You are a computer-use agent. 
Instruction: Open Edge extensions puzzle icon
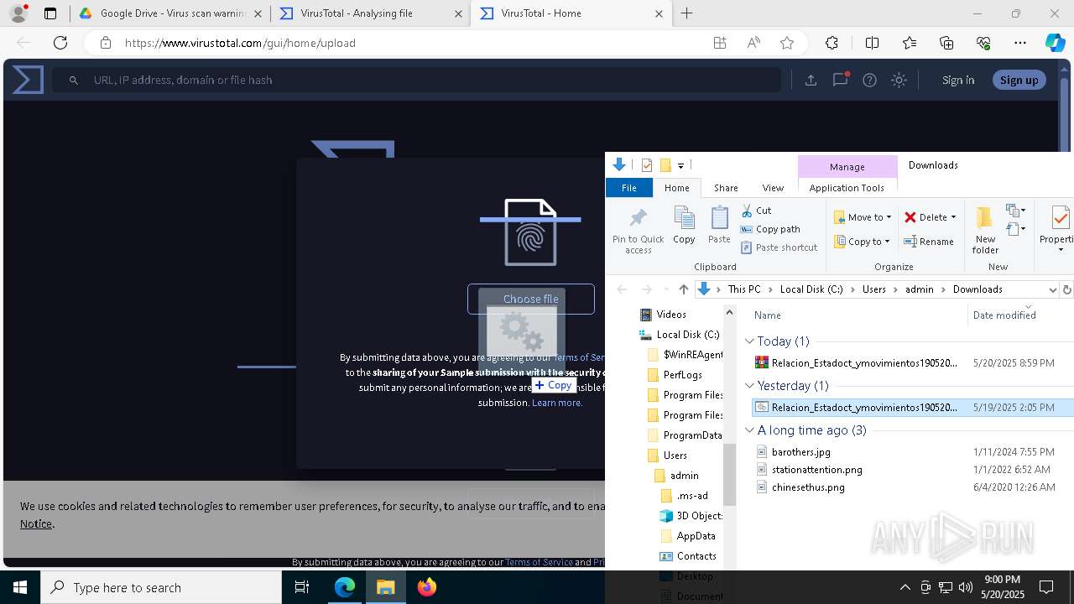pyautogui.click(x=832, y=43)
